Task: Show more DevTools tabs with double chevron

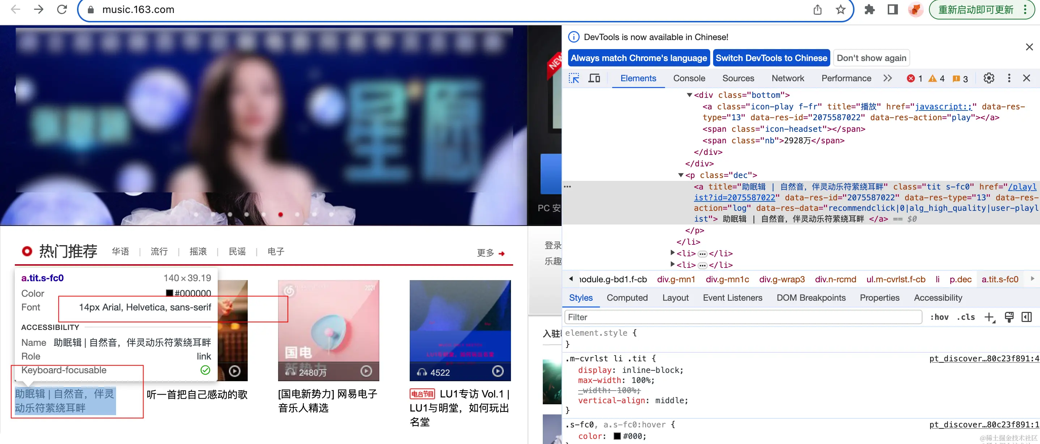Action: point(887,78)
